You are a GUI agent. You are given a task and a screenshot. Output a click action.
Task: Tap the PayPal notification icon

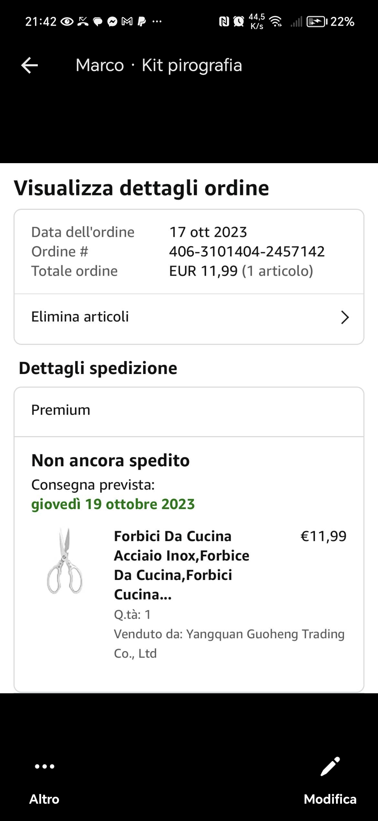pos(142,22)
